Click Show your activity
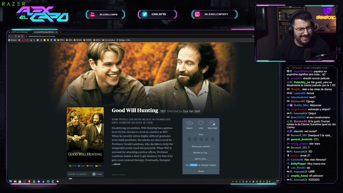 point(201,146)
